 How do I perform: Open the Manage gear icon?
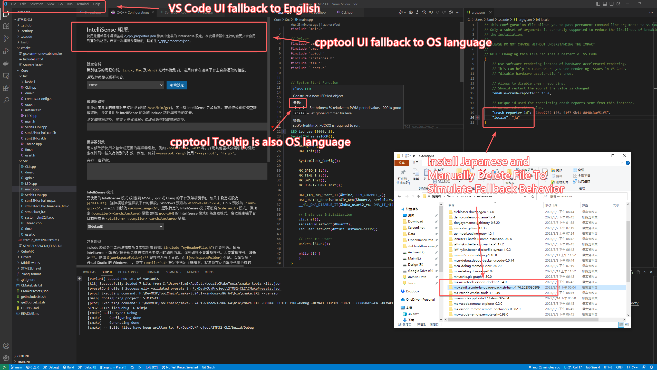click(6, 358)
